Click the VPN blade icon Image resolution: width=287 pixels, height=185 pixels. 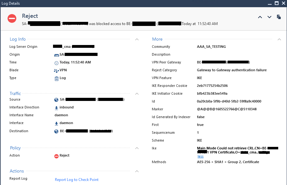[x=56, y=70]
